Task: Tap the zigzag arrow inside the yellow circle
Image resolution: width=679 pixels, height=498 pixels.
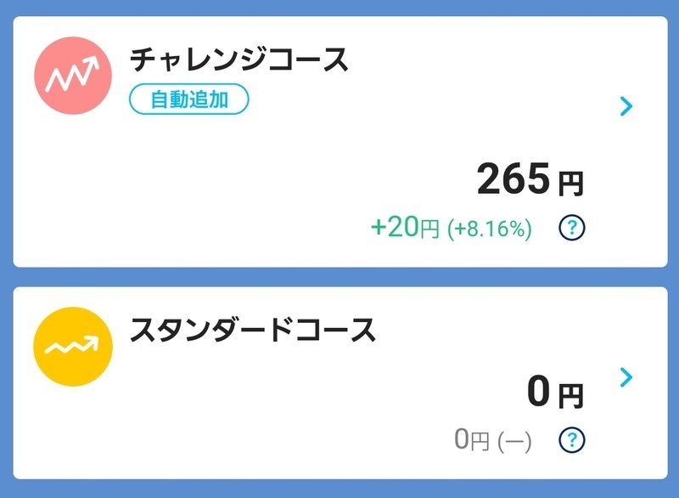Action: (x=71, y=340)
